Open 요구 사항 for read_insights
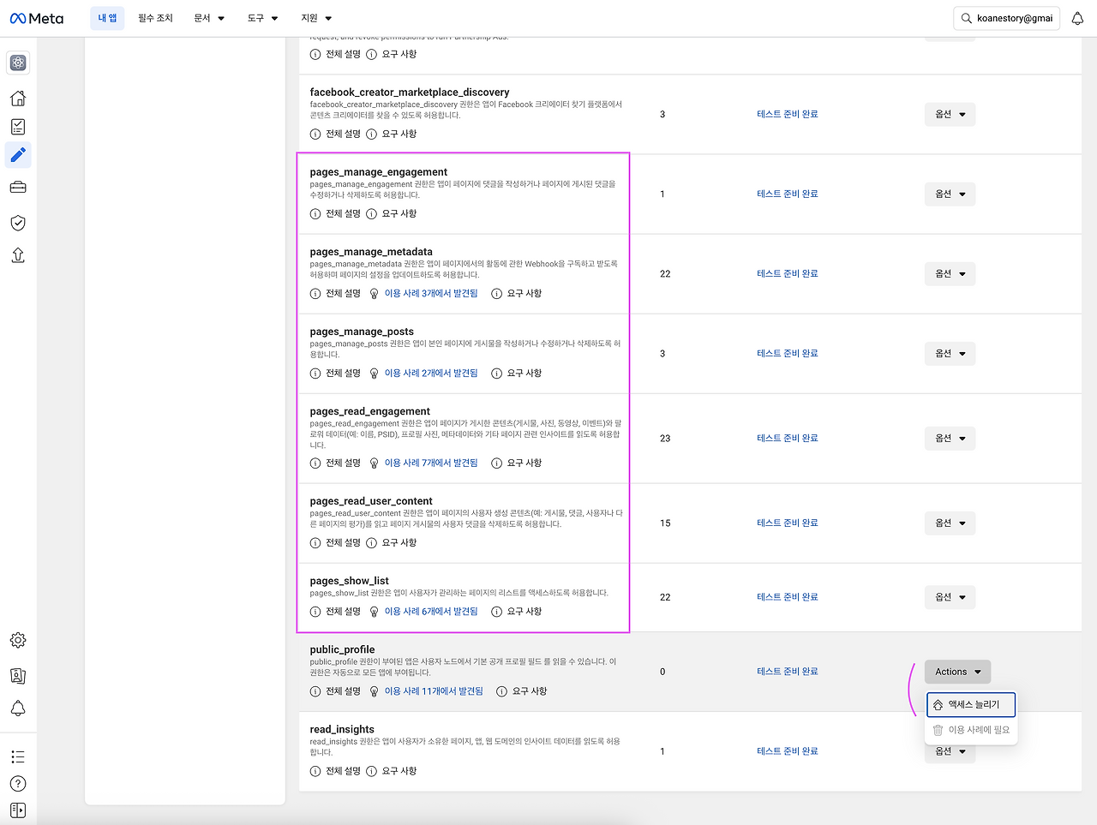 (x=399, y=771)
